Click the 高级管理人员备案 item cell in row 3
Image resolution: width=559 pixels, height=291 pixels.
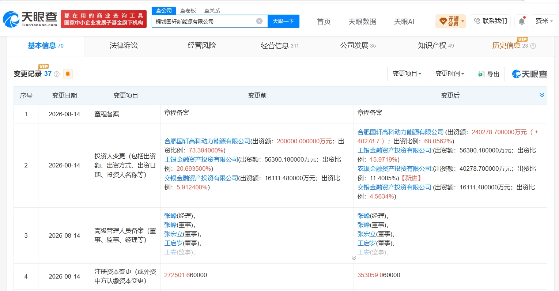coord(125,235)
